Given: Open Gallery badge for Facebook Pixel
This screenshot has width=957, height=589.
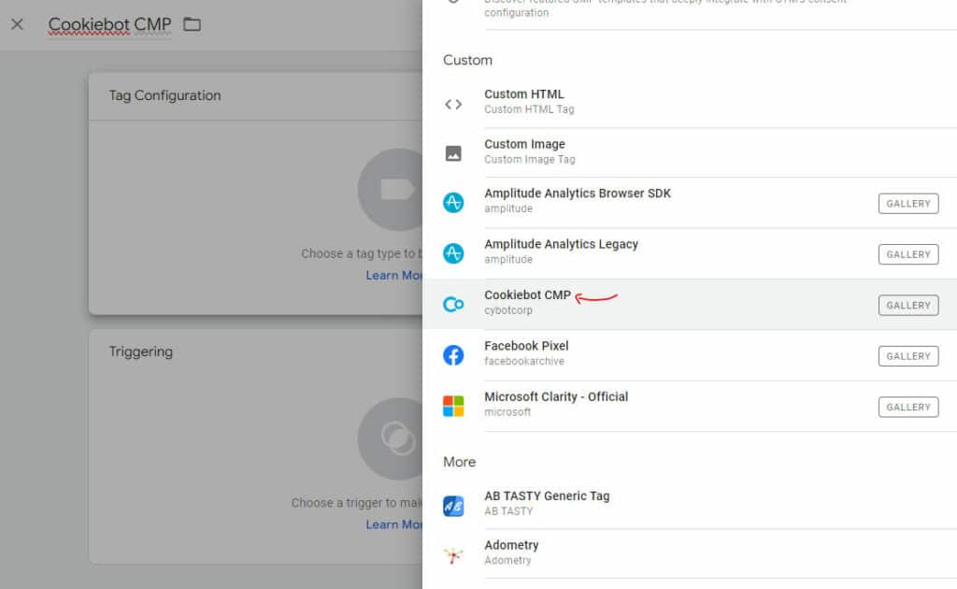Looking at the screenshot, I should [x=908, y=356].
